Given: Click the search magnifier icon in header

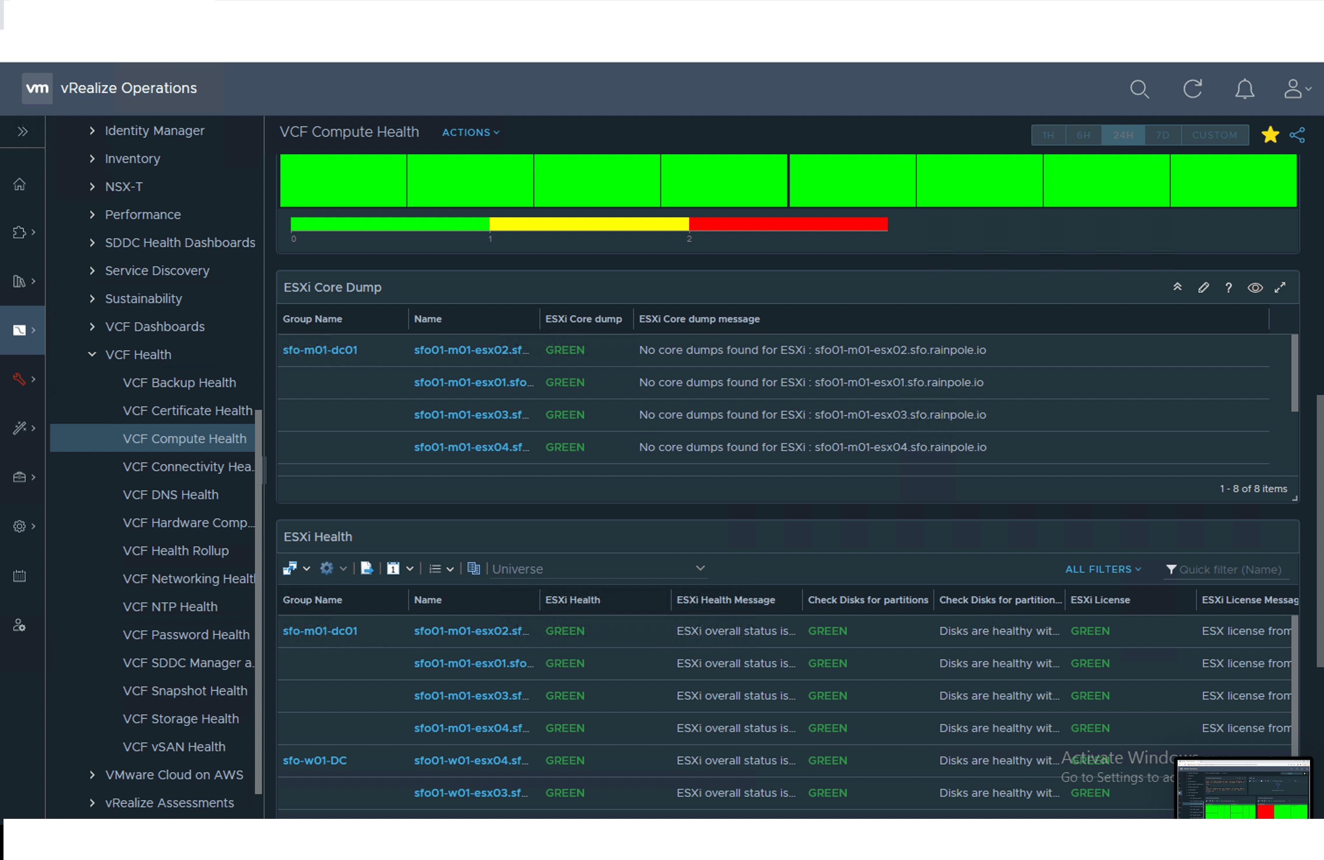Looking at the screenshot, I should (1139, 89).
